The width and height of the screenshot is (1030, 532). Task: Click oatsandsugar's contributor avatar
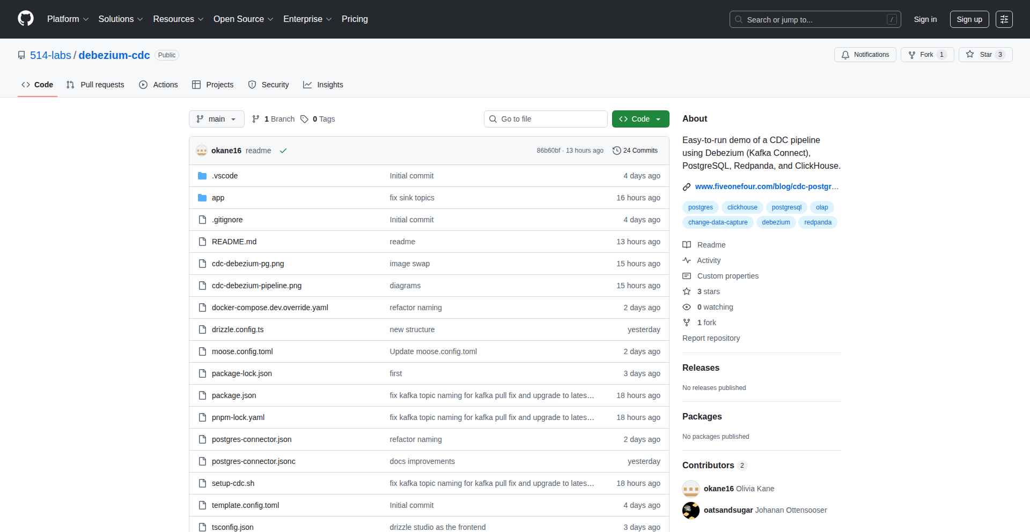tap(690, 510)
